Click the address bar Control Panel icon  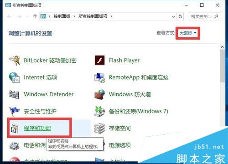(x=43, y=16)
